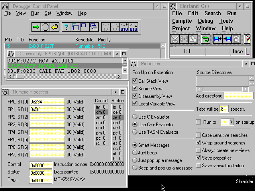The height and width of the screenshot is (191, 255).
Task: Open help with the question mark icon
Action: pos(67,27)
